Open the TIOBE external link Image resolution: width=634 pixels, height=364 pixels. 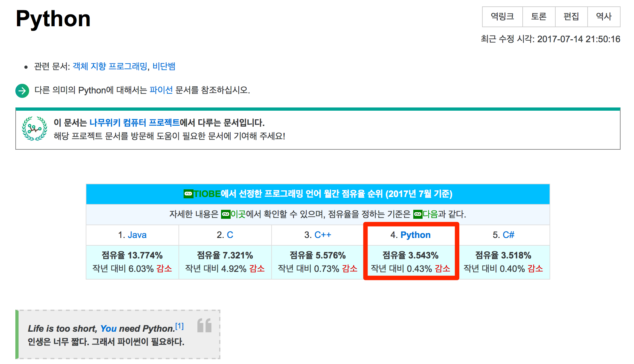[x=207, y=194]
